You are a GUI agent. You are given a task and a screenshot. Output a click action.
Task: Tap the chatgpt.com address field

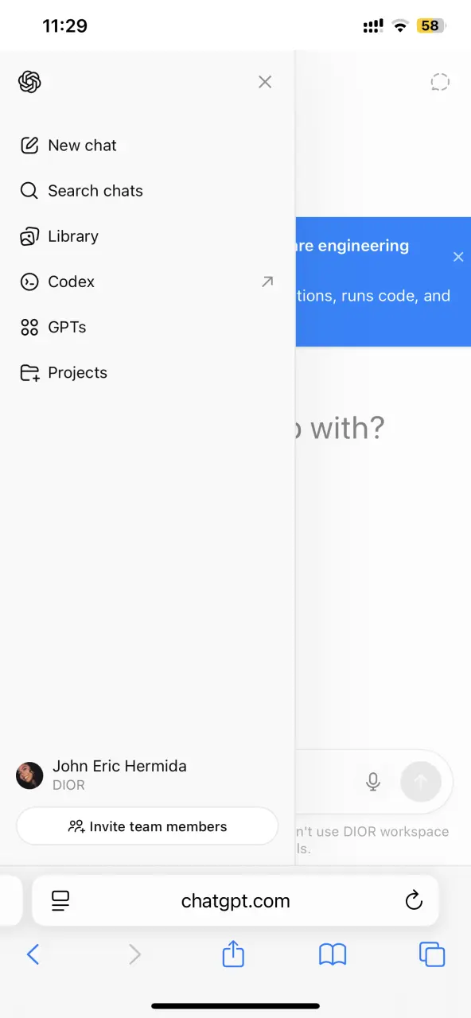coord(235,901)
